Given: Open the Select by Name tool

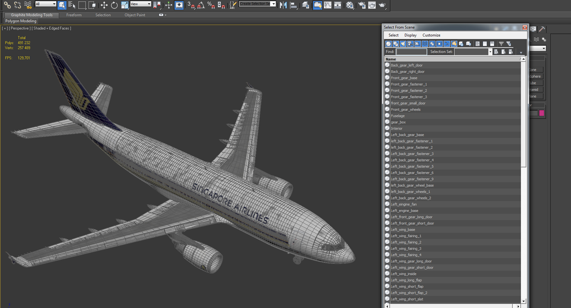Looking at the screenshot, I should coord(72,5).
